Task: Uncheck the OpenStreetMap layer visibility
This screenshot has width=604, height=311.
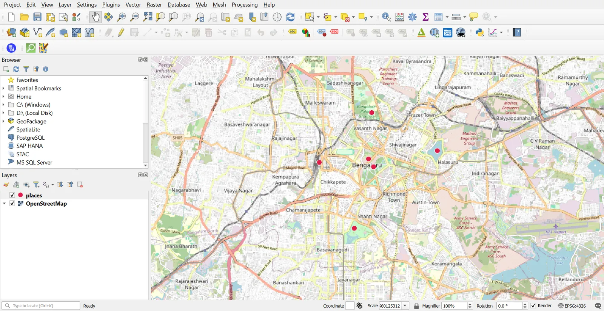Action: pyautogui.click(x=12, y=203)
